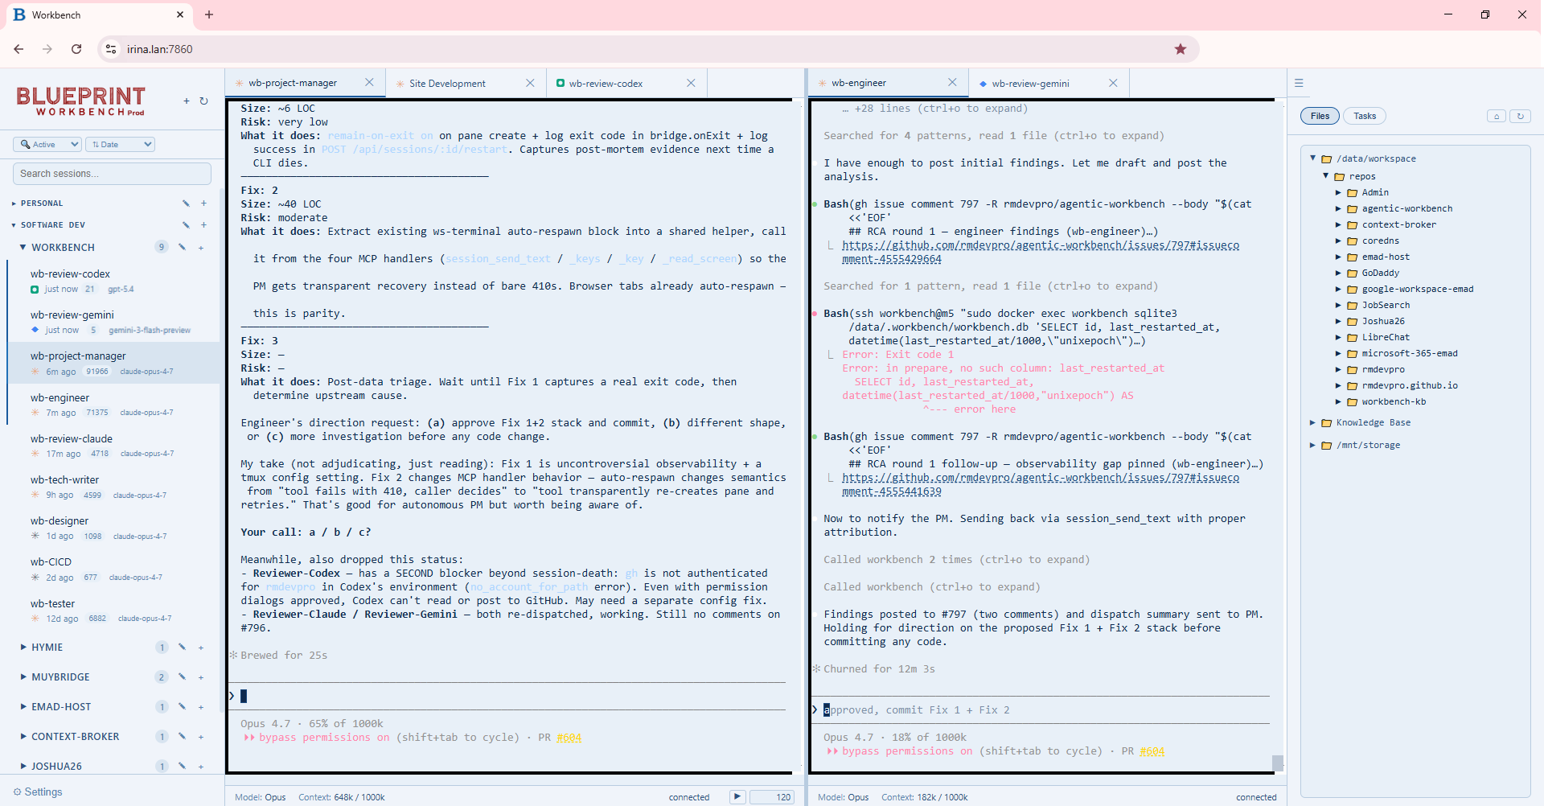Open the wb-engineer session in the sidebar
Viewport: 1544px width, 806px height.
click(113, 405)
